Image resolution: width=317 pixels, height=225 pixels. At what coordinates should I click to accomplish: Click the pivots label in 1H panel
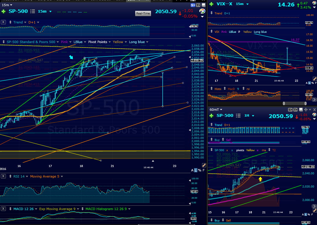(x=240, y=150)
